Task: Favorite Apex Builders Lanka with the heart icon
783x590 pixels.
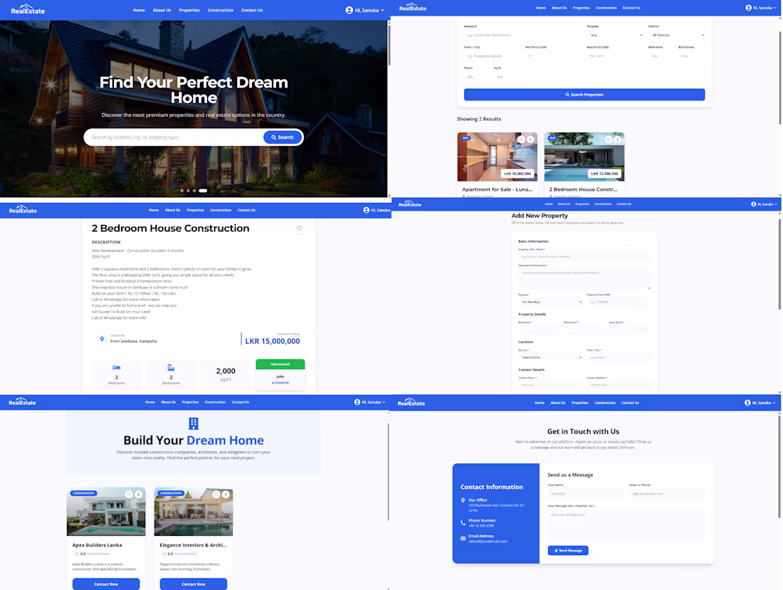Action: click(x=129, y=494)
